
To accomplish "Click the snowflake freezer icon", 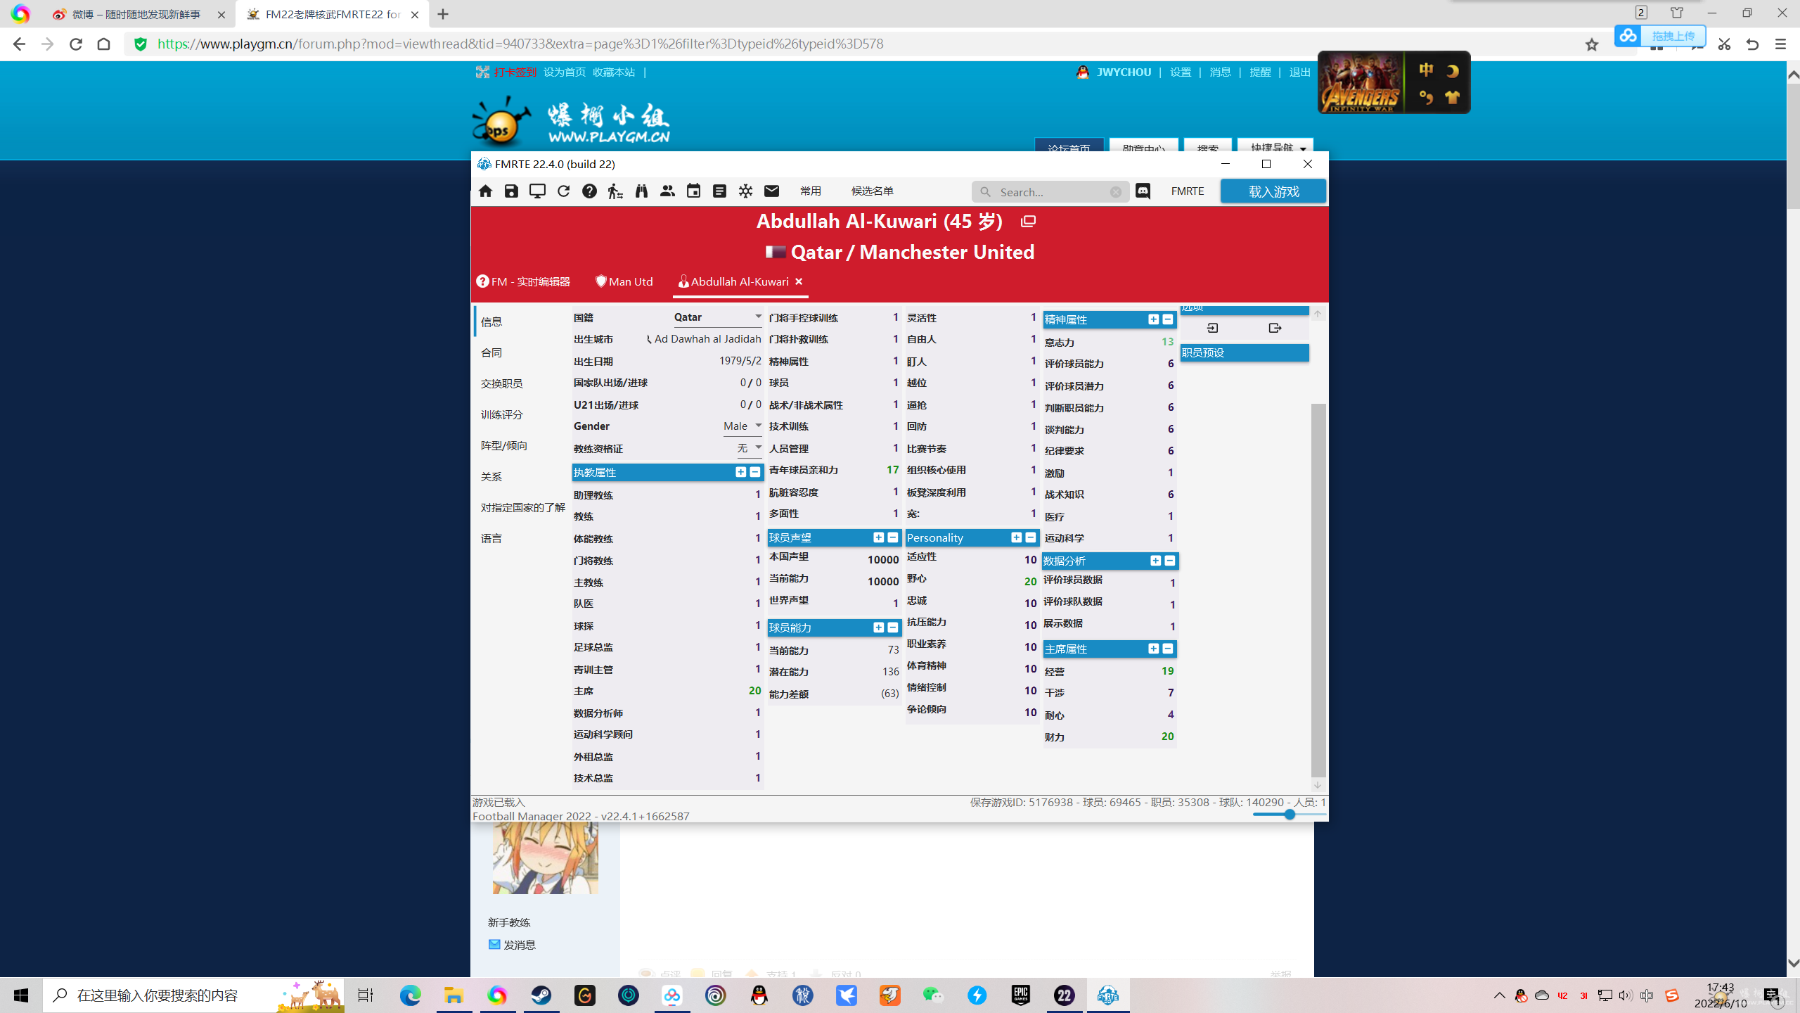I will coord(745,191).
